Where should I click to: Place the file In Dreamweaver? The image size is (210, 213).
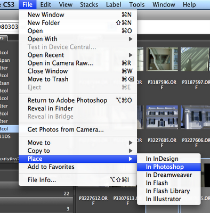point(169,175)
